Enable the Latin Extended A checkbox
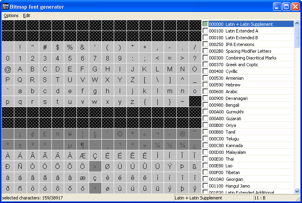 [205, 31]
